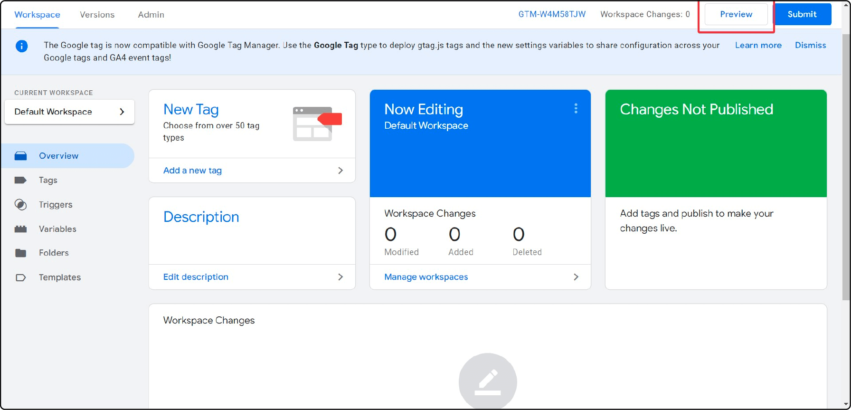Click the Variables brick icon in sidebar

(20, 229)
